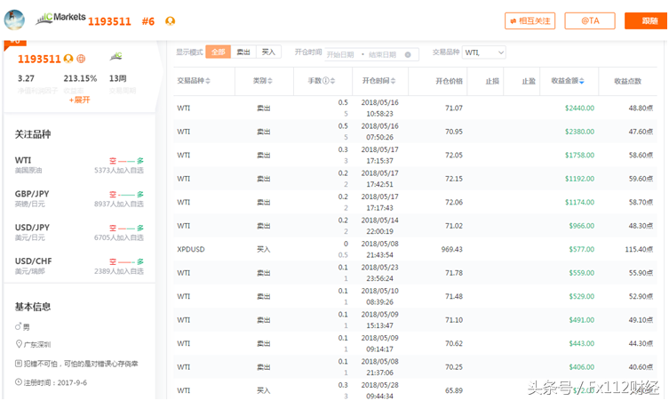Sort by 交易品种 column arrows
The width and height of the screenshot is (669, 401).
click(208, 81)
